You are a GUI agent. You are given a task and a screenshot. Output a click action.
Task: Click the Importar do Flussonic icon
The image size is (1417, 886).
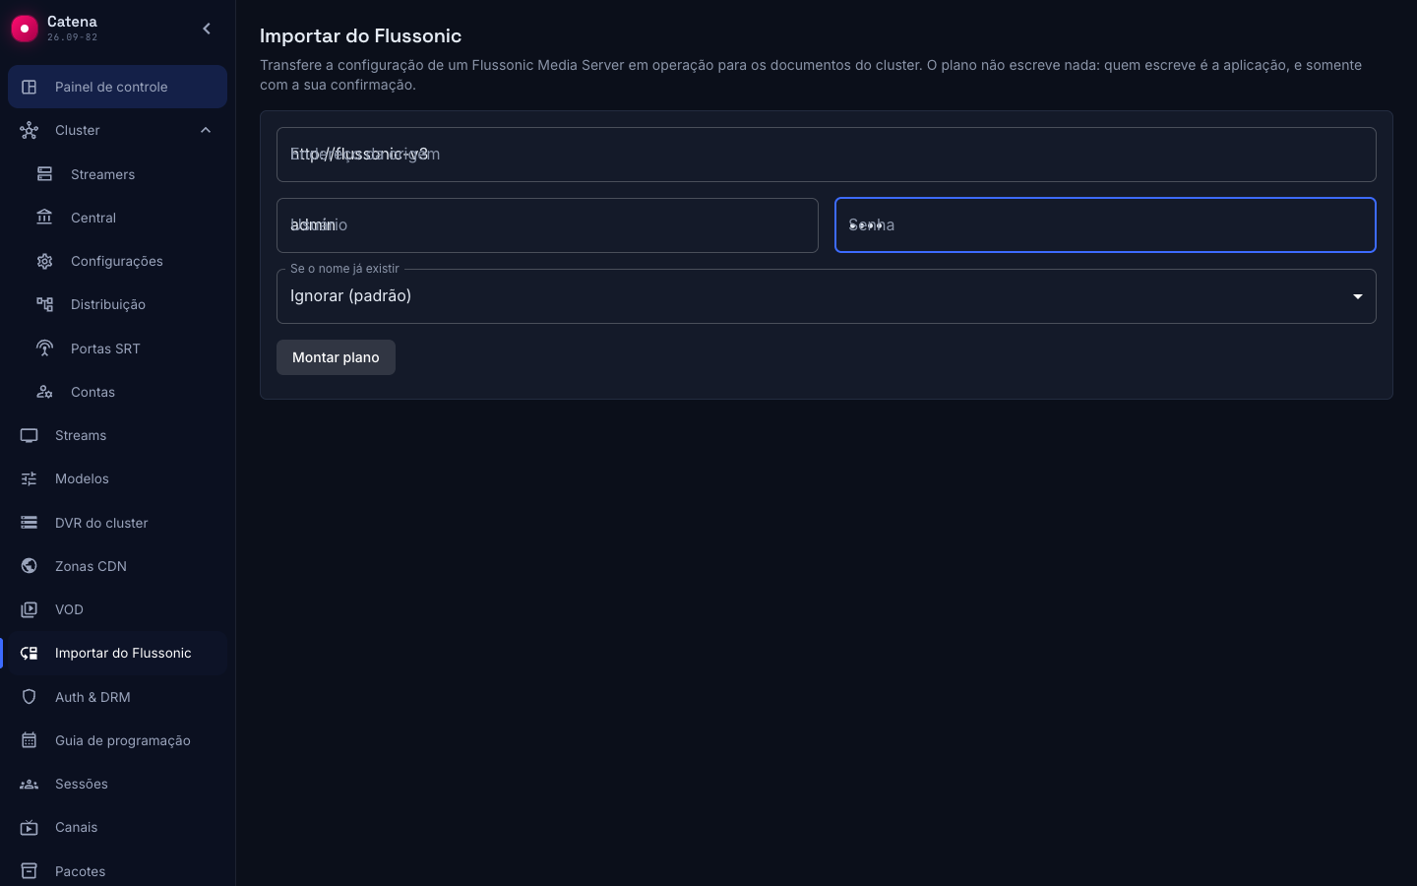(x=30, y=653)
